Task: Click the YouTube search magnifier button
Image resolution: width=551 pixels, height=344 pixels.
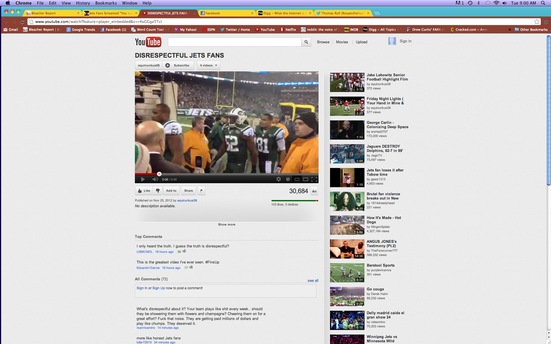Action: point(306,42)
